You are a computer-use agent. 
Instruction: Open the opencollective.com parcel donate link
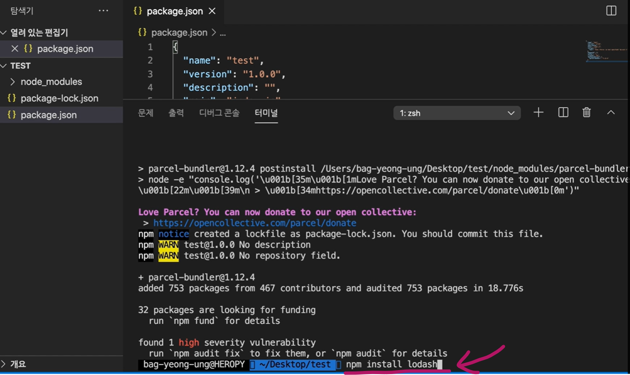click(255, 223)
